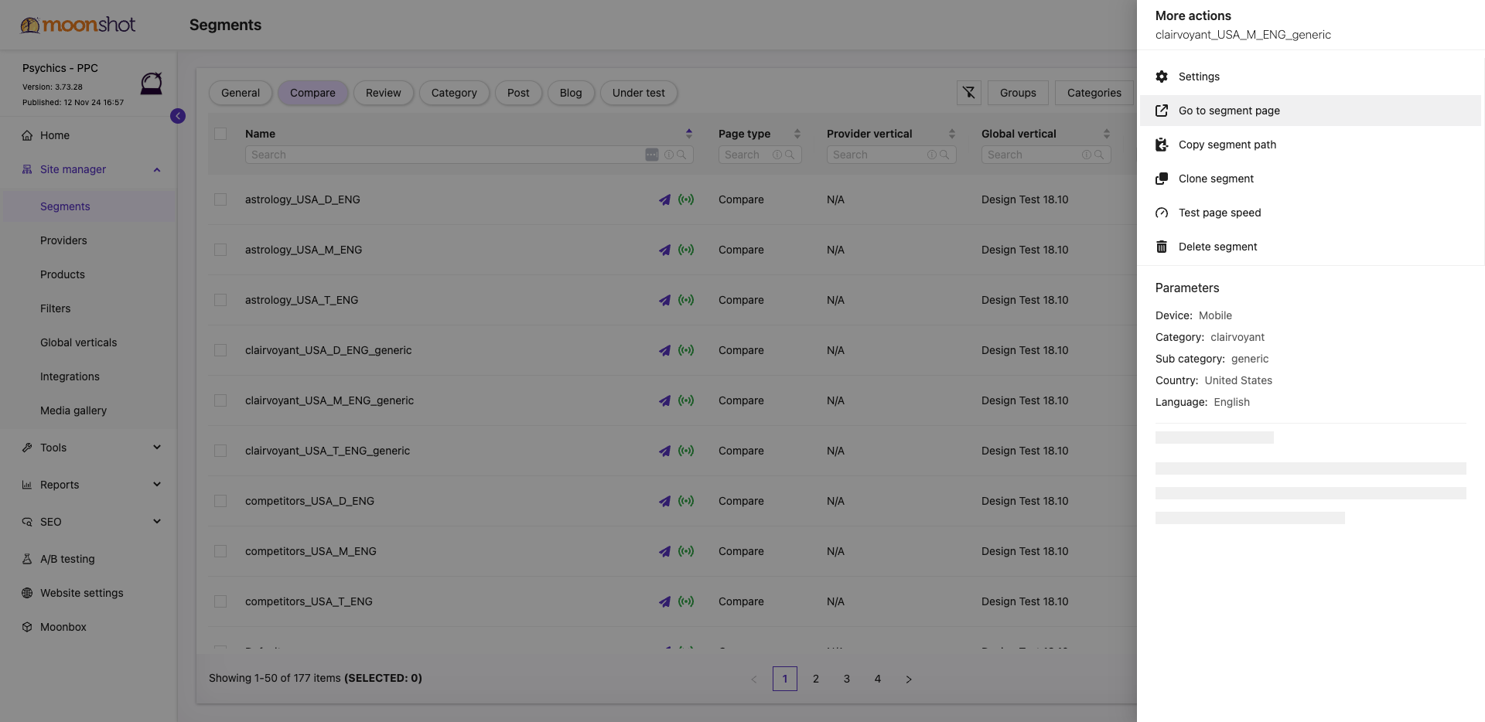Go to next page with the right arrow
The image size is (1485, 722).
pos(909,679)
